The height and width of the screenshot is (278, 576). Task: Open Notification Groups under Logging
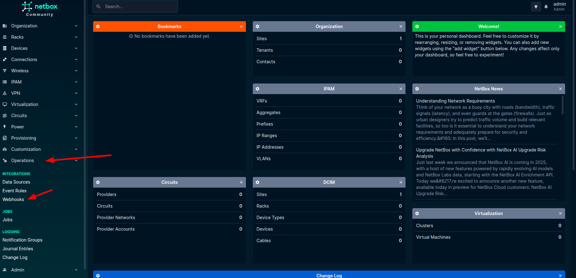point(22,240)
